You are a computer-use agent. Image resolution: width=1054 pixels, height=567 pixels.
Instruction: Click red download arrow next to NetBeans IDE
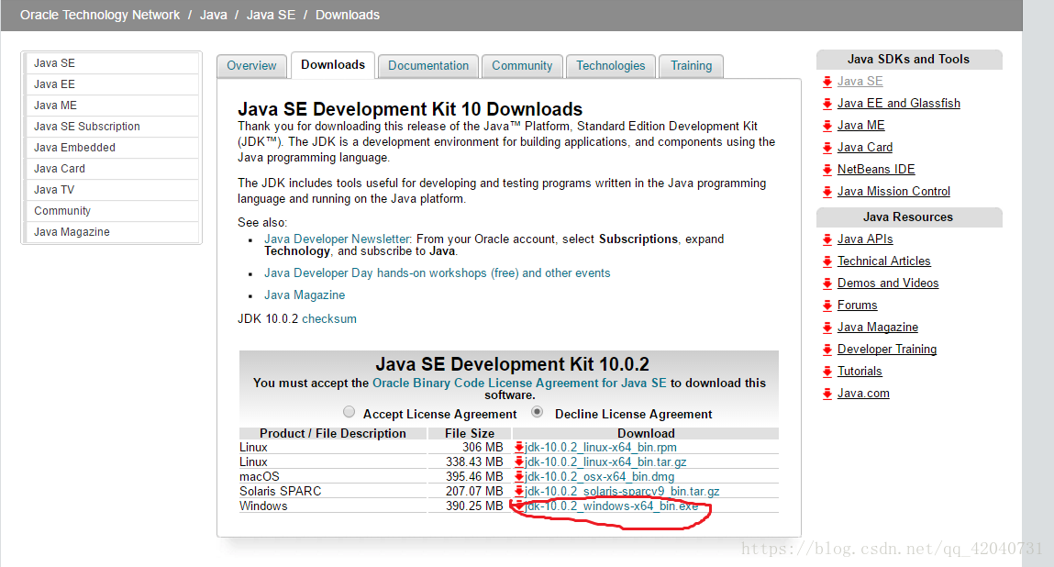[827, 170]
